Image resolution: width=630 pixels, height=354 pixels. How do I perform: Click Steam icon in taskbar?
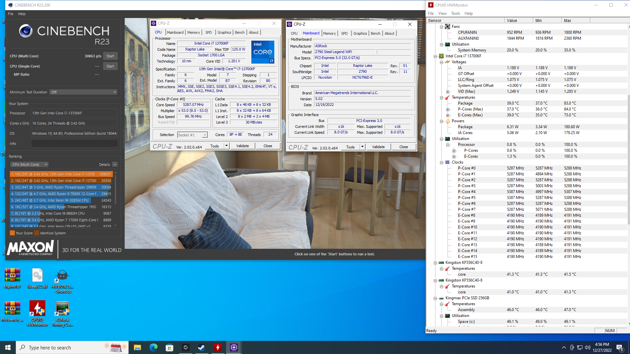tap(201, 347)
